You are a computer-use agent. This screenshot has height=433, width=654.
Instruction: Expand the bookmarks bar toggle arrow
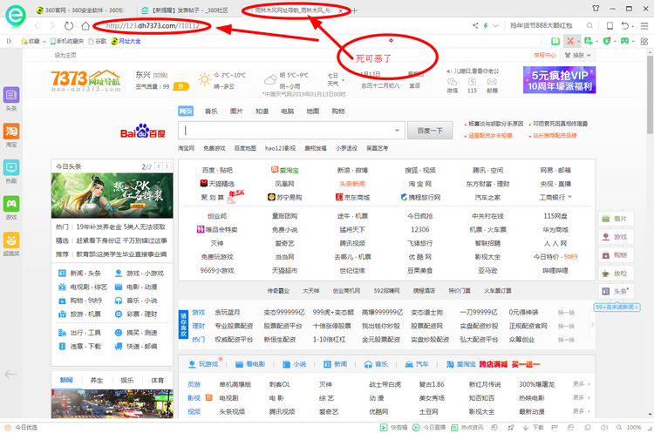click(9, 41)
